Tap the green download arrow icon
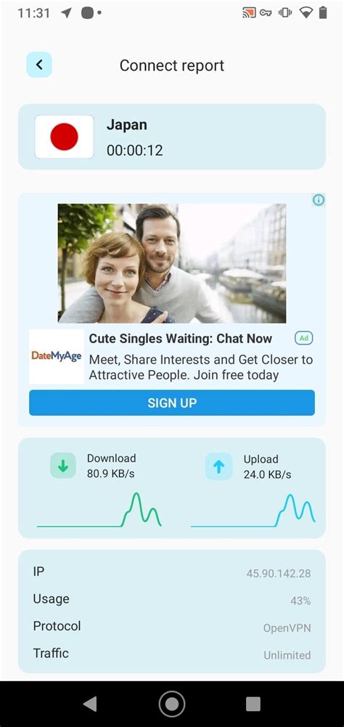This screenshot has height=727, width=344. click(63, 466)
